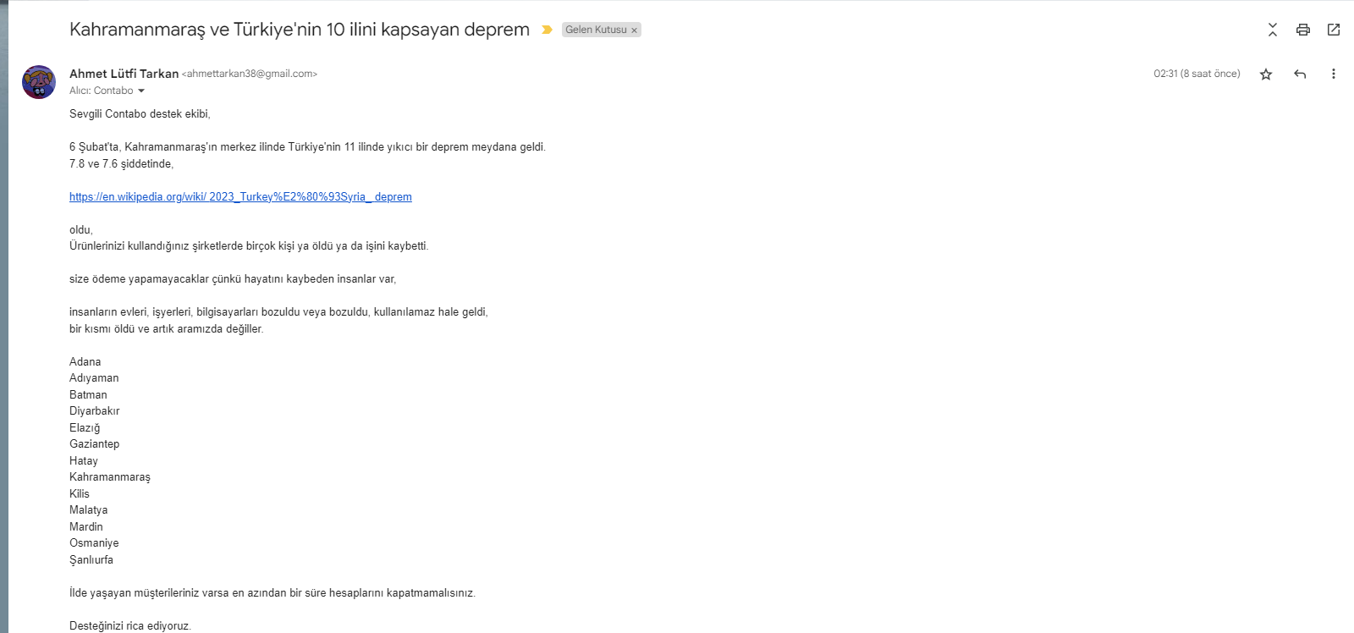The width and height of the screenshot is (1354, 633).
Task: Collapse all messages icon
Action: pos(1273,30)
